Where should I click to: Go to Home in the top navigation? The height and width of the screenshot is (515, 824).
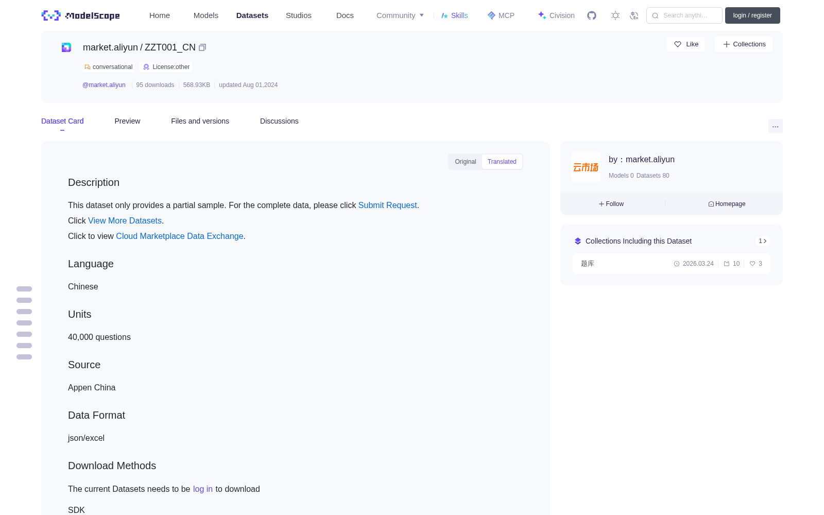tap(160, 15)
